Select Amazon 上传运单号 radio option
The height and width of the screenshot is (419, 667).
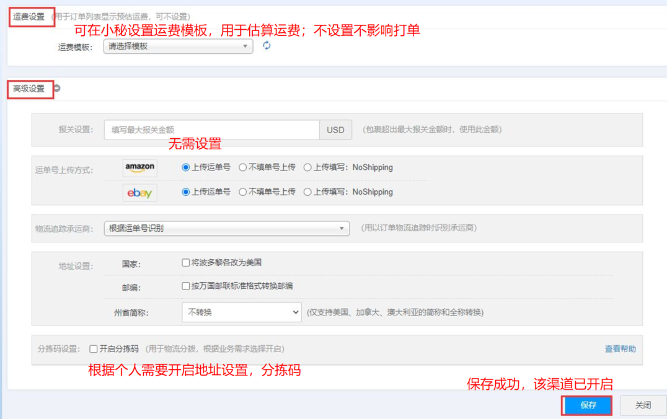(x=185, y=167)
